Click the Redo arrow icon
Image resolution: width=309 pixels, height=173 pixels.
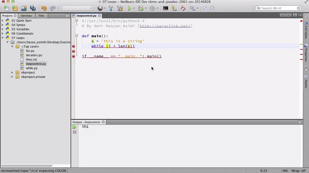pyautogui.click(x=52, y=8)
